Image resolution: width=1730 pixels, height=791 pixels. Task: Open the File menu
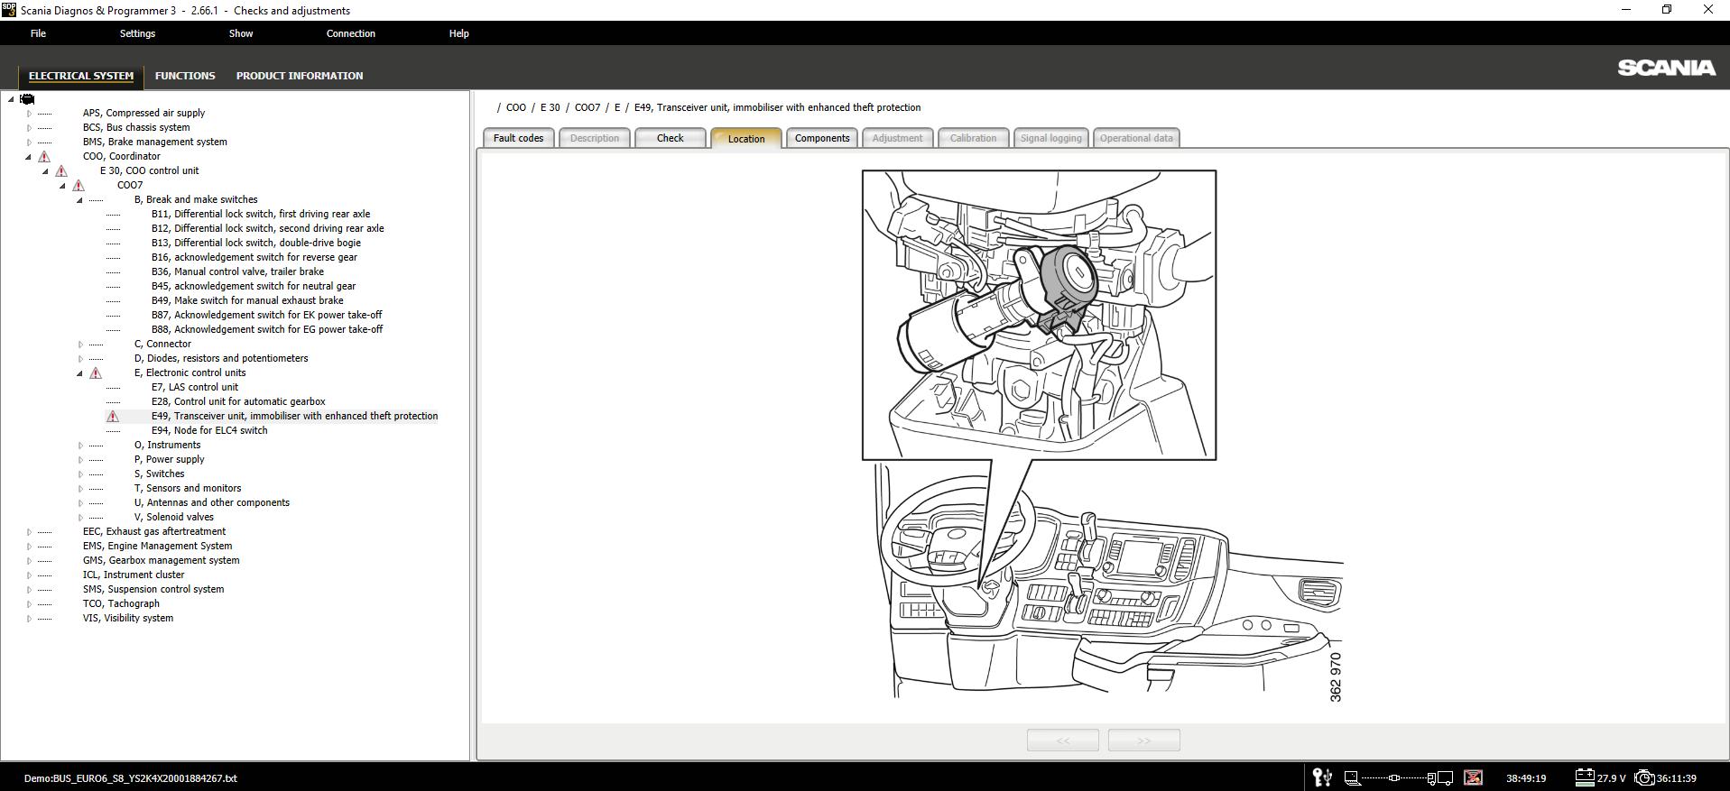38,33
